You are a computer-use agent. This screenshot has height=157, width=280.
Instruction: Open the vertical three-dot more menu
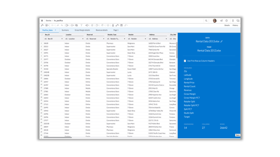click(233, 21)
